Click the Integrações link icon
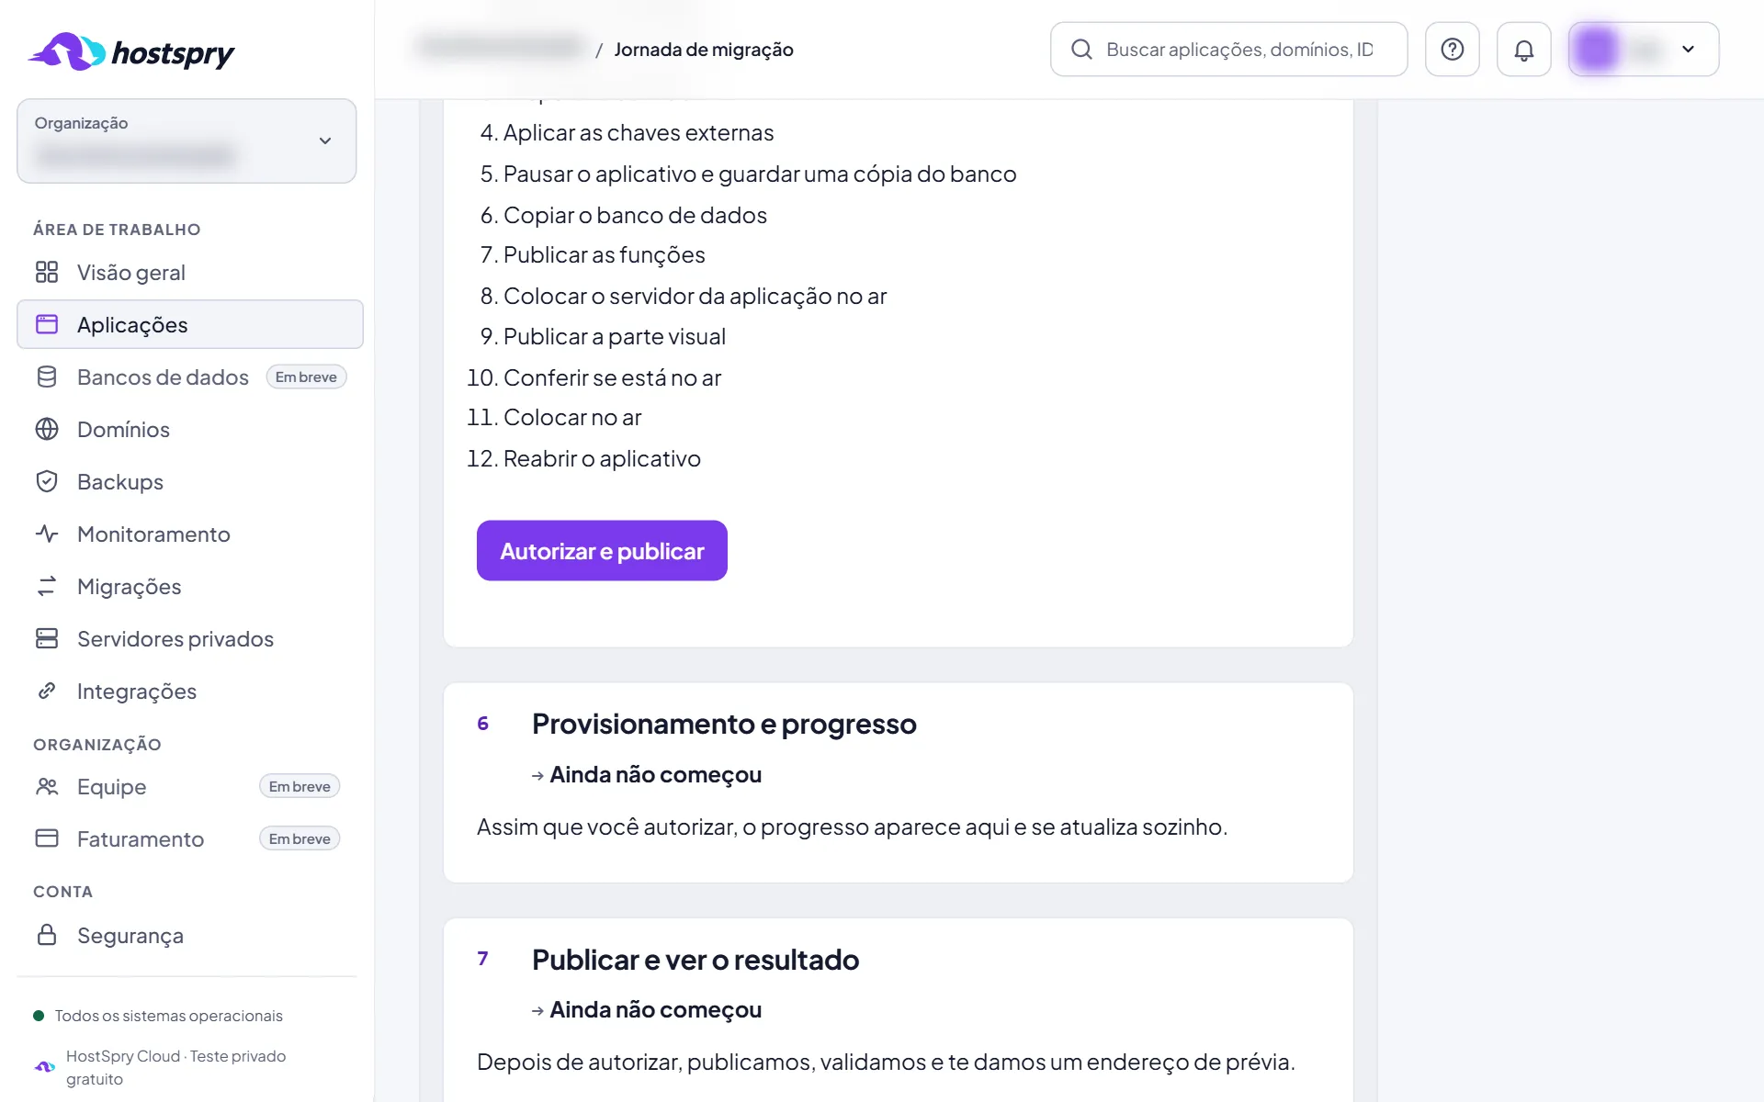This screenshot has height=1102, width=1764. coord(47,691)
